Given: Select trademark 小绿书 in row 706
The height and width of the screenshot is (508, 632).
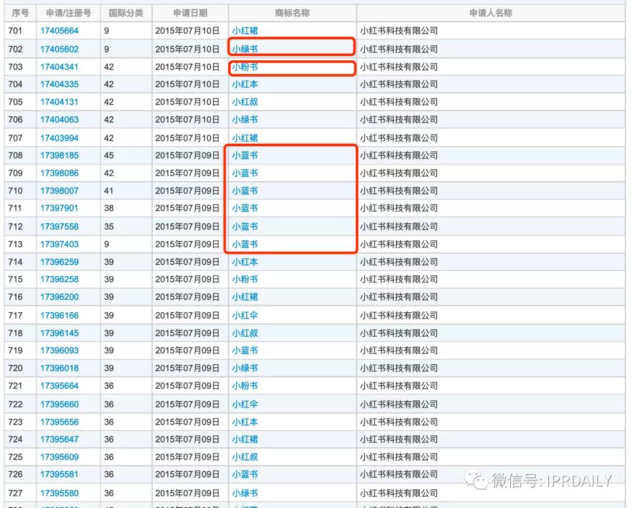Looking at the screenshot, I should point(245,120).
